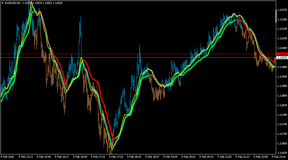Select the 4 Feb 22:09 time label
This screenshot has width=288, height=160.
click(x=261, y=157)
